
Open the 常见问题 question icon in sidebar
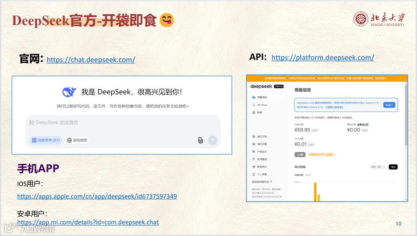pos(254,144)
